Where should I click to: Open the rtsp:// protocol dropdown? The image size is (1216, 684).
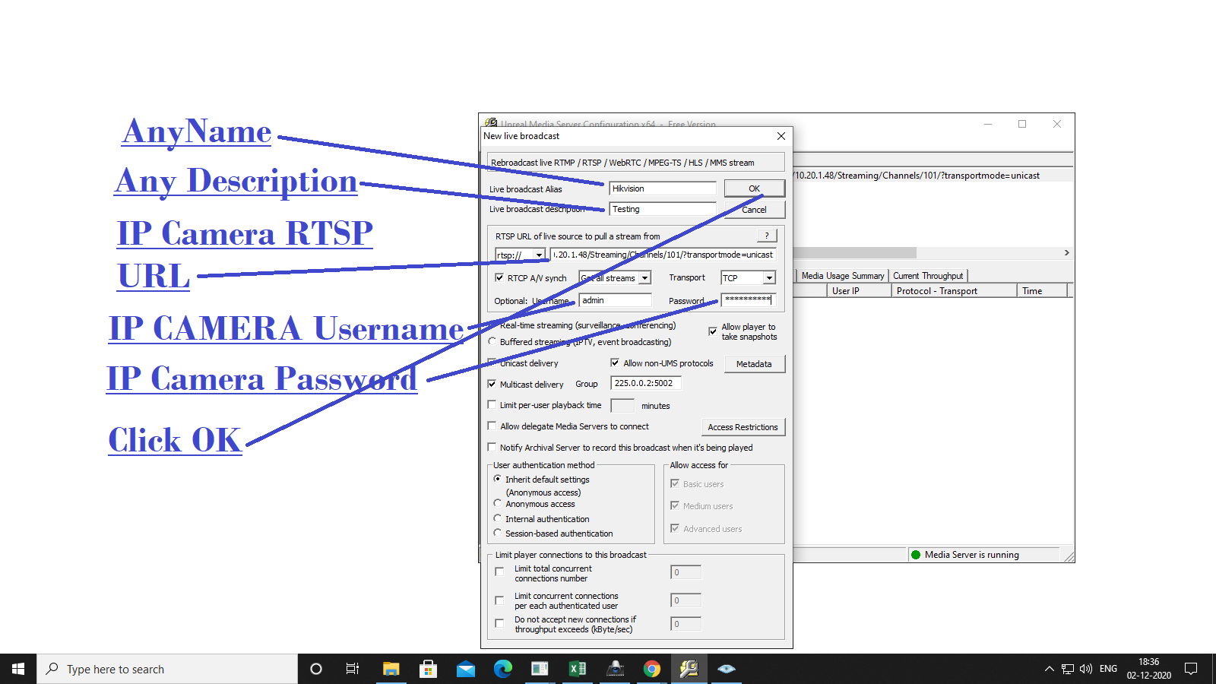click(539, 254)
